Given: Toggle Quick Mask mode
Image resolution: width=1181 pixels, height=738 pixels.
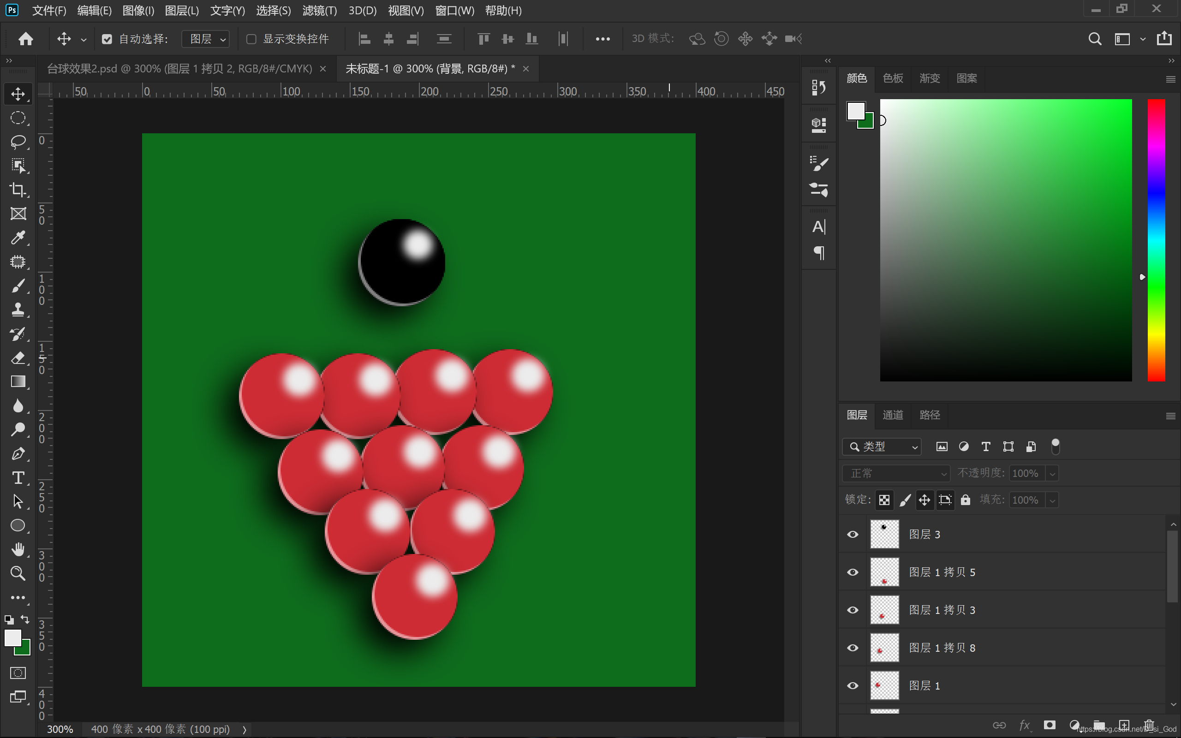Looking at the screenshot, I should click(x=18, y=673).
